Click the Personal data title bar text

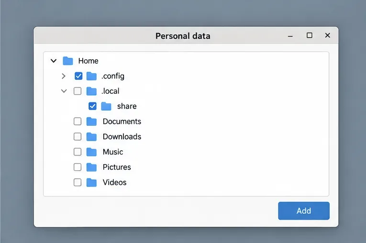pyautogui.click(x=183, y=36)
